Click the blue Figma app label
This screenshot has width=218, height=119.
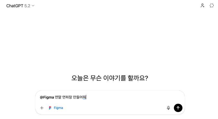58,108
